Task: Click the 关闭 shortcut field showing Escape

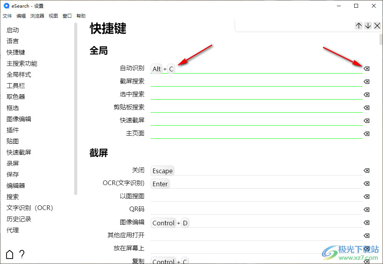Action: tap(257, 171)
